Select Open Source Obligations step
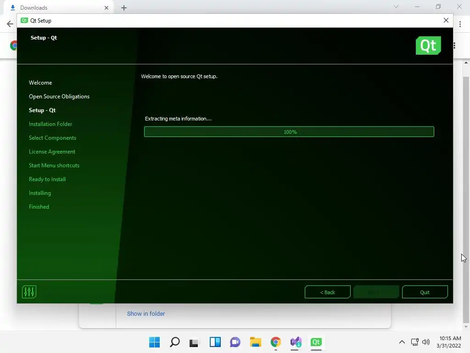 point(59,97)
